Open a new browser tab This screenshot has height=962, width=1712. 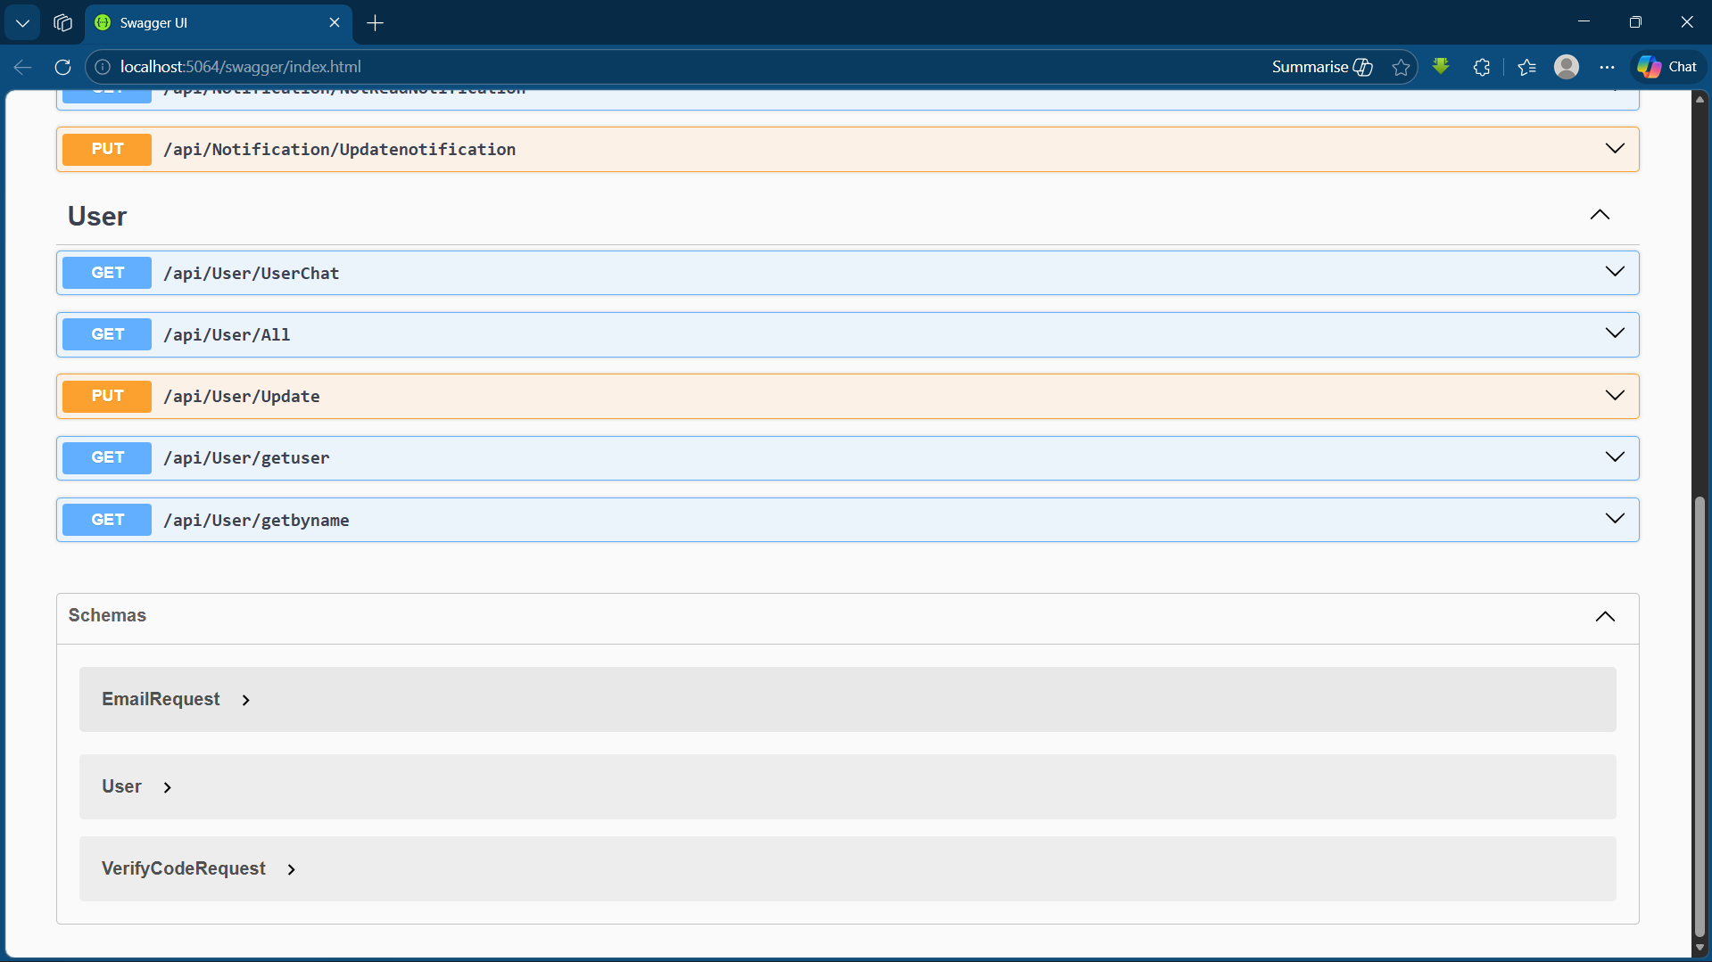(x=376, y=23)
